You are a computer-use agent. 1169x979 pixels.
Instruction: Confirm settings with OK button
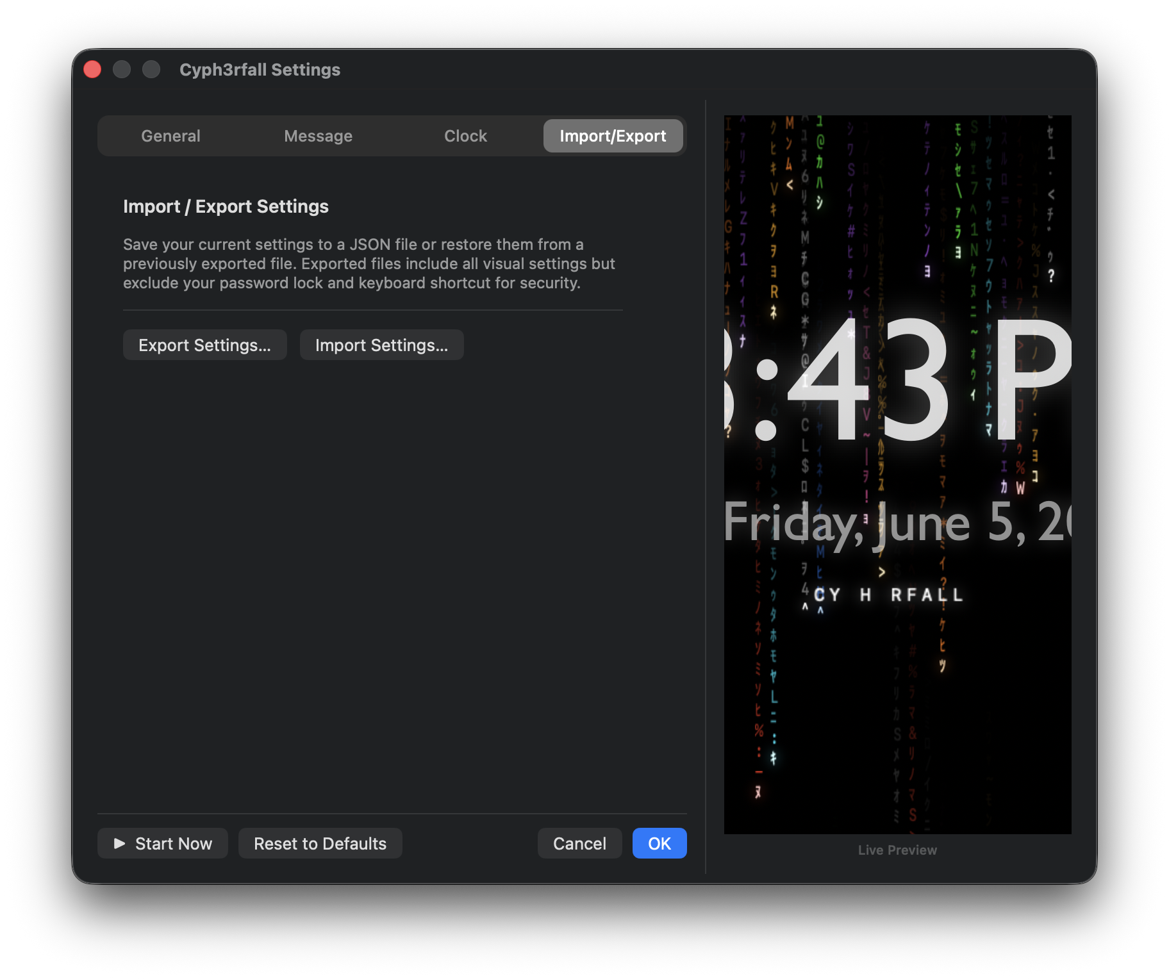(x=659, y=843)
